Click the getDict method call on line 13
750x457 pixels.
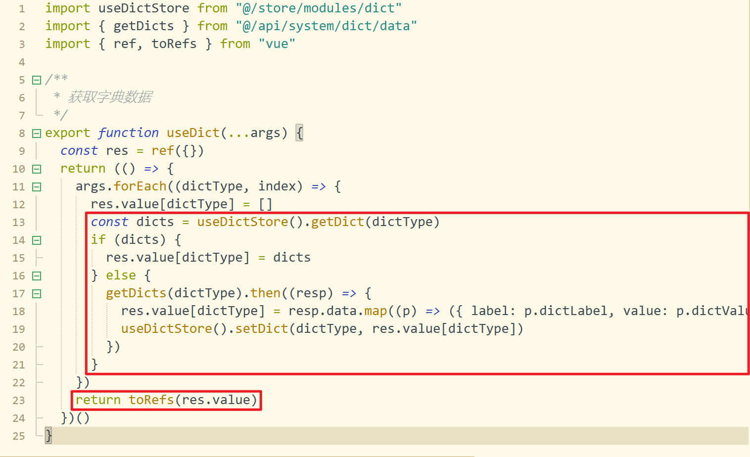pos(337,222)
